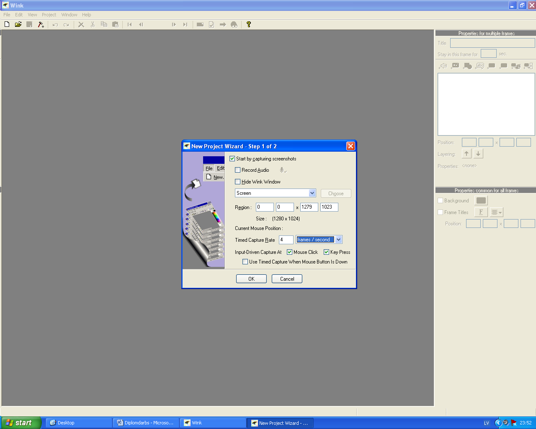The height and width of the screenshot is (429, 536).
Task: Click the hammer icon in the toolbar
Action: tap(41, 24)
